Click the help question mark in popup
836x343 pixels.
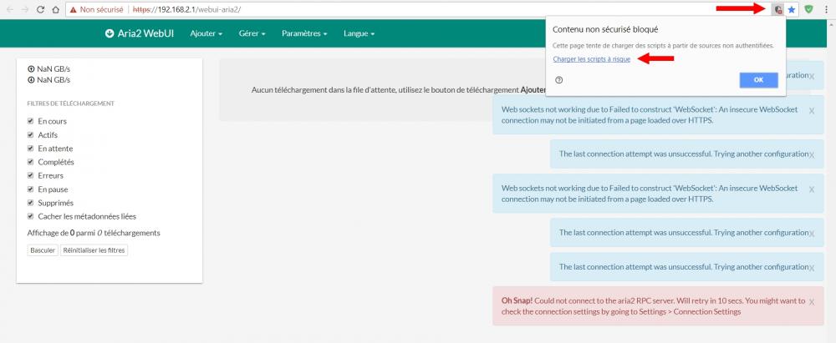tap(558, 80)
